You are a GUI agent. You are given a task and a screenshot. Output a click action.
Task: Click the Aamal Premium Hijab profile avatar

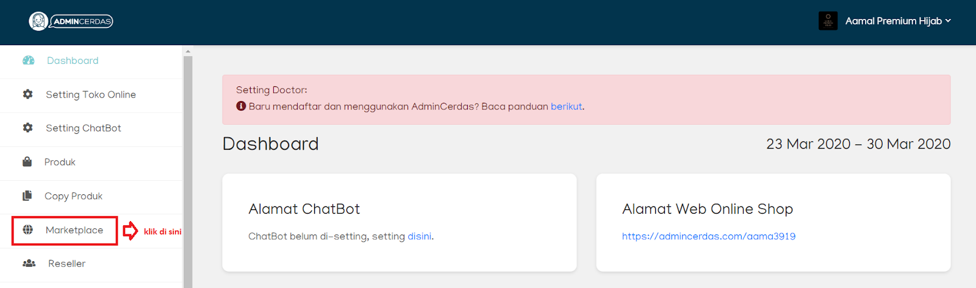click(x=828, y=21)
